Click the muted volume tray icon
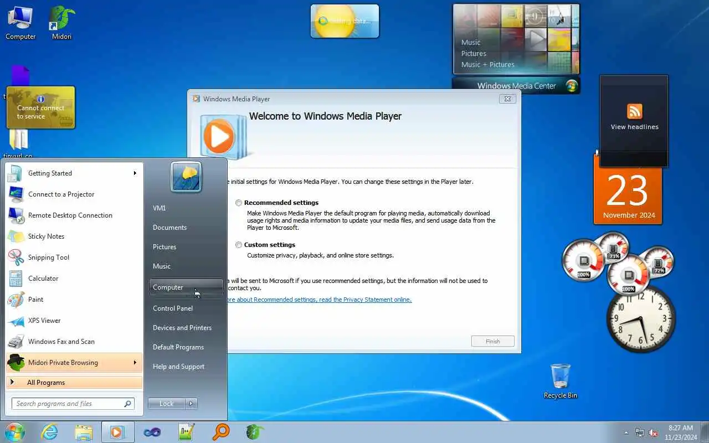 pyautogui.click(x=654, y=432)
